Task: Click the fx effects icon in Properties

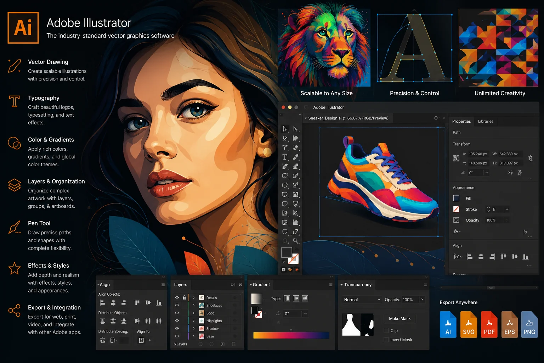Action: point(525,231)
